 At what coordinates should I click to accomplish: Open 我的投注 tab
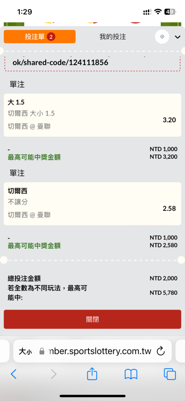coord(113,37)
